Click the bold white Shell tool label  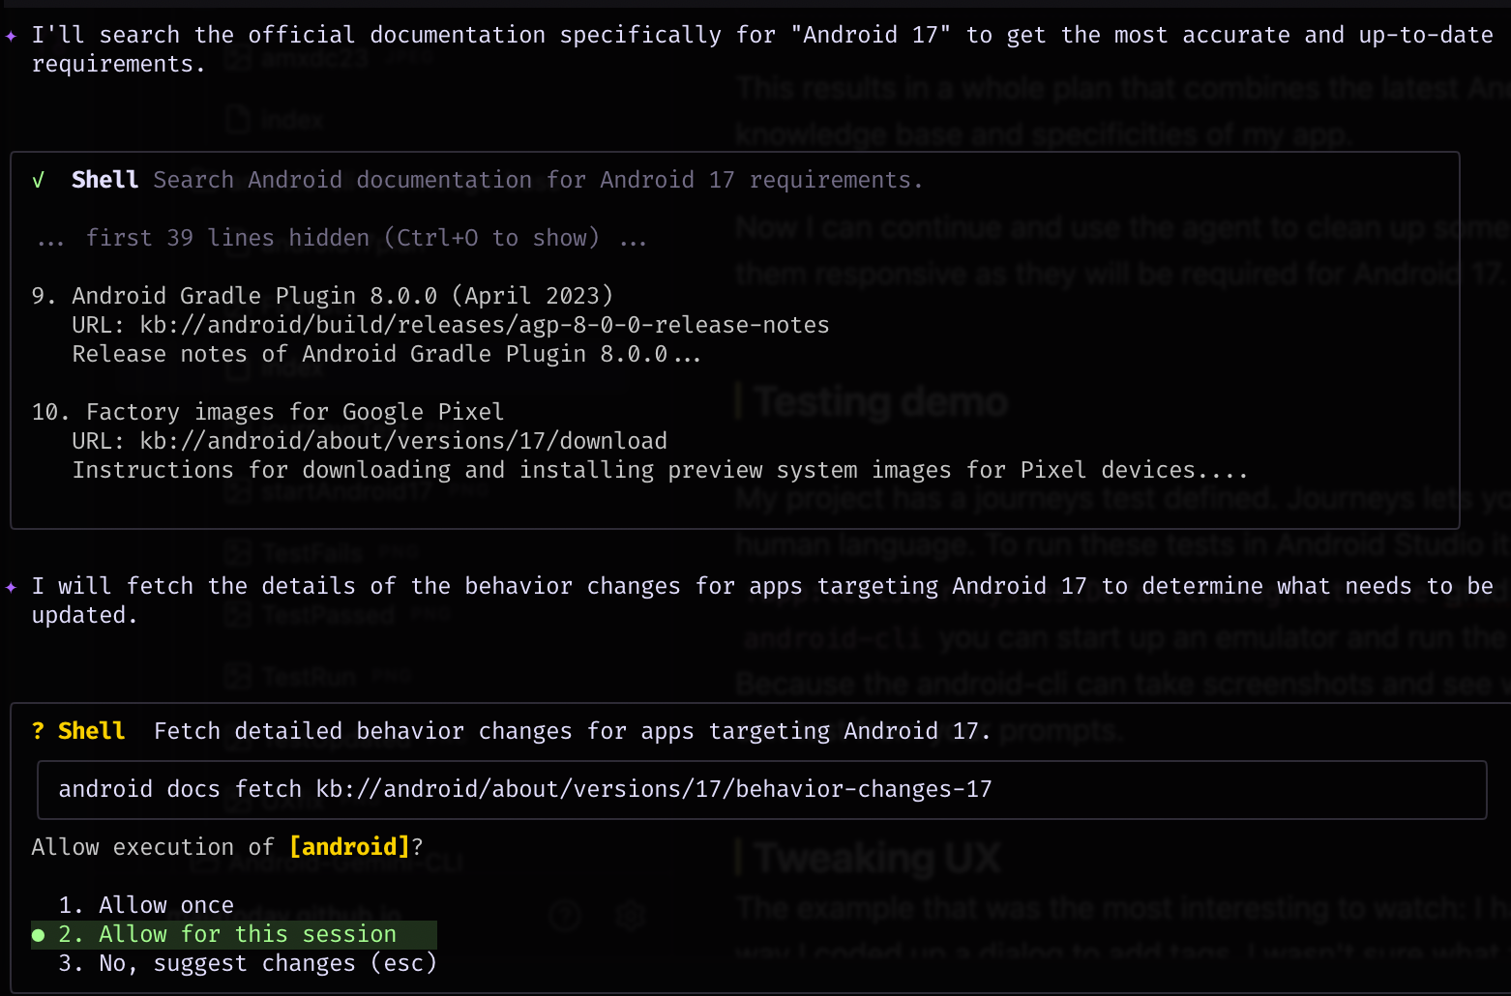pos(104,180)
